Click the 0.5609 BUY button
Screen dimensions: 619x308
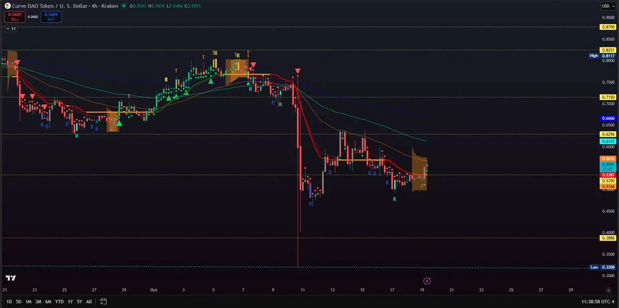coord(51,17)
